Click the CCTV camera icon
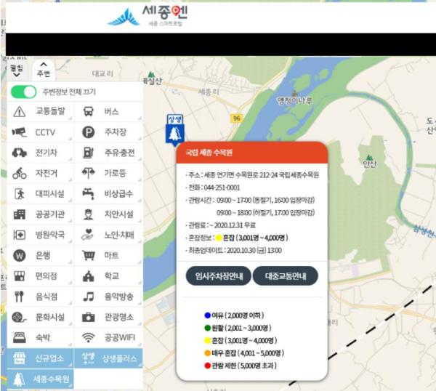 click(x=20, y=132)
